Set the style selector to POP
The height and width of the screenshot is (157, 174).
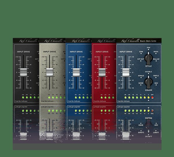[148, 49]
